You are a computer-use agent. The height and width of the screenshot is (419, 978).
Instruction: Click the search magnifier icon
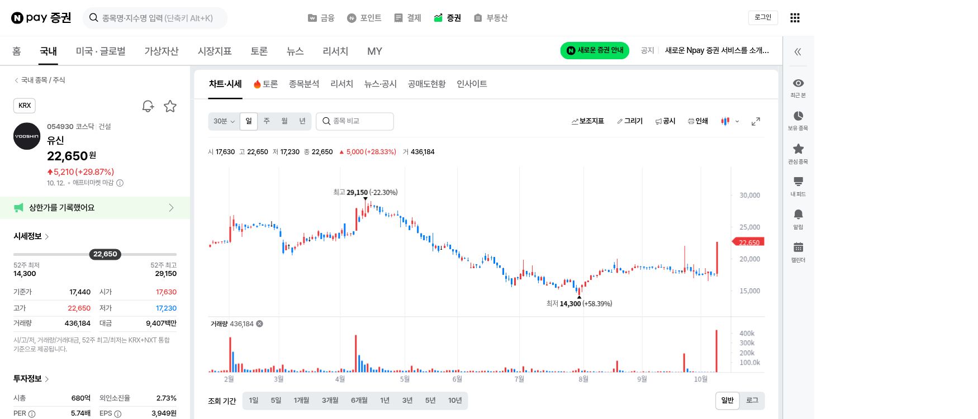94,18
